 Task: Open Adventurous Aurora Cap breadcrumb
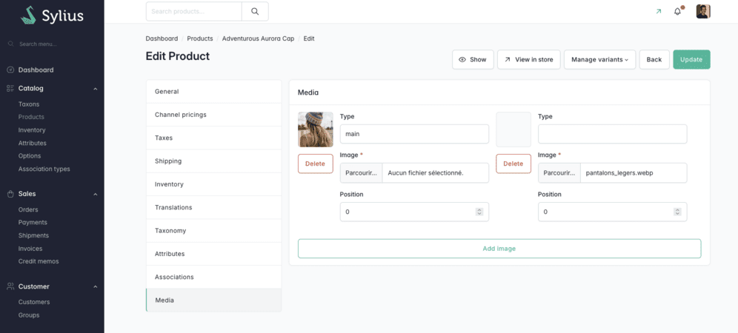258,38
